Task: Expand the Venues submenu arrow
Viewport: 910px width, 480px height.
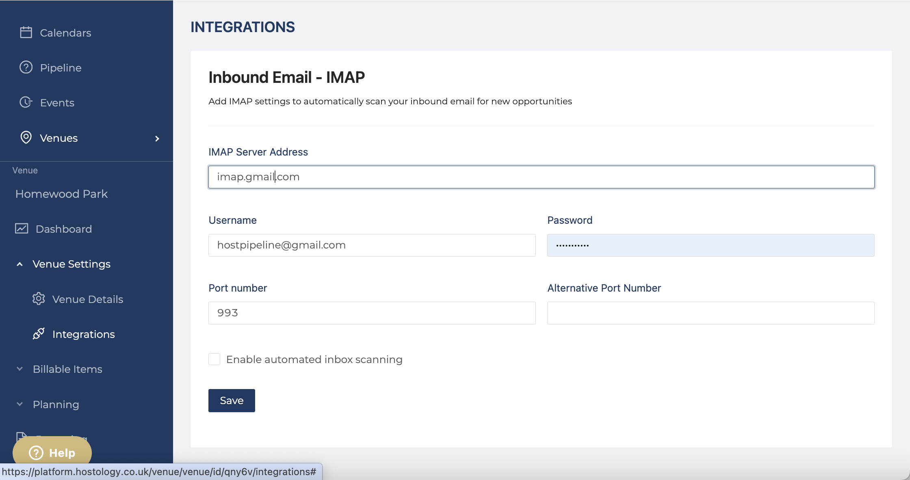Action: coord(157,138)
